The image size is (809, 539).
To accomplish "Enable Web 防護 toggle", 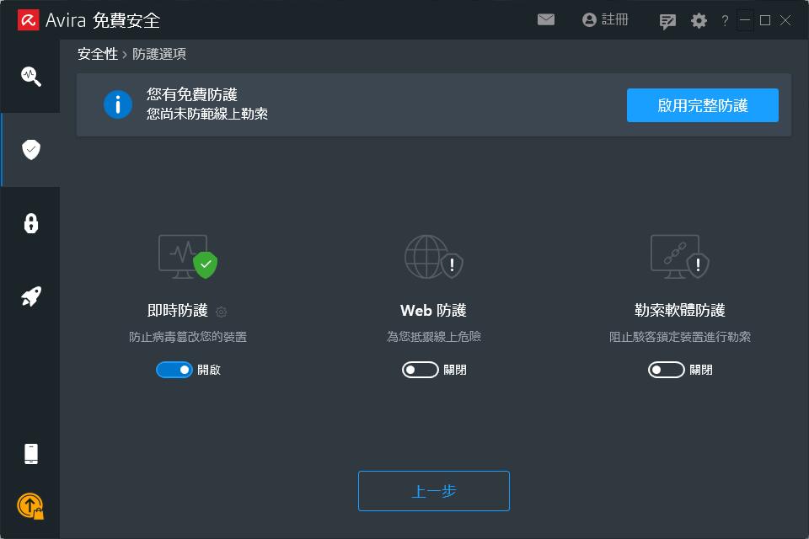I will click(x=421, y=370).
